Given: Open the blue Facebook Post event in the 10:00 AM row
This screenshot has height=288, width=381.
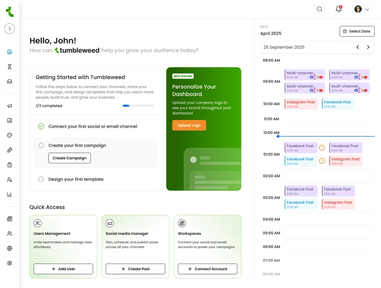Looking at the screenshot, I should point(338,104).
